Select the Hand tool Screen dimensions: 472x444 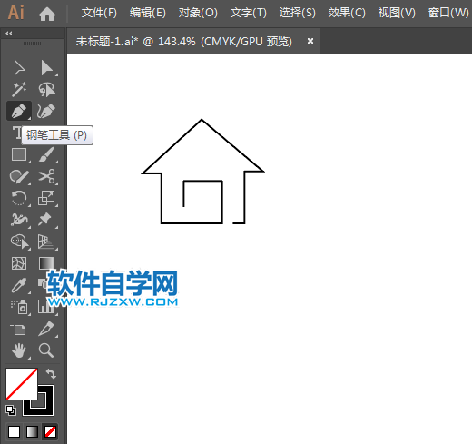pyautogui.click(x=19, y=350)
